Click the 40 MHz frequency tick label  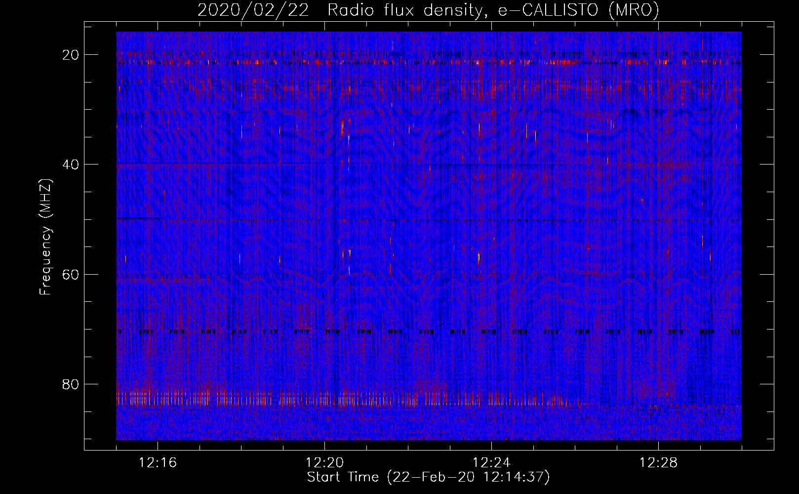point(71,165)
